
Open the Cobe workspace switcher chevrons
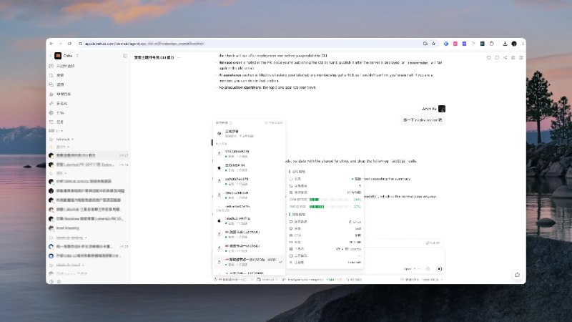(x=77, y=56)
